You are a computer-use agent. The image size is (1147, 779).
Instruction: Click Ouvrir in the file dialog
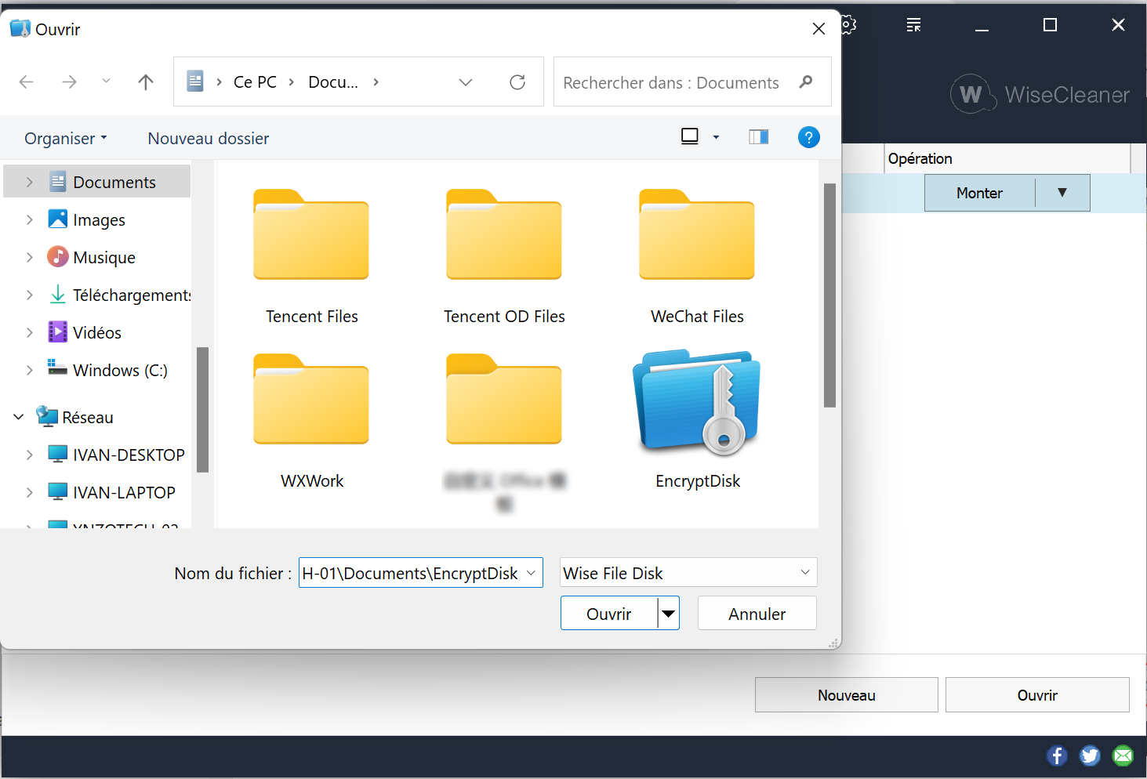click(x=609, y=614)
